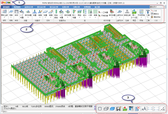168x114 pixels.
Task: Click the first dimension line icon at bottom
Action: point(150,109)
